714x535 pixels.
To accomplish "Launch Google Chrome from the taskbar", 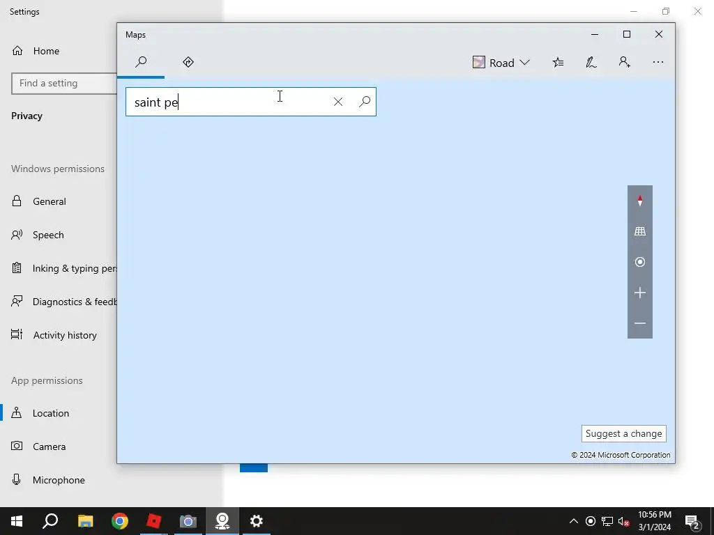I will pos(120,521).
